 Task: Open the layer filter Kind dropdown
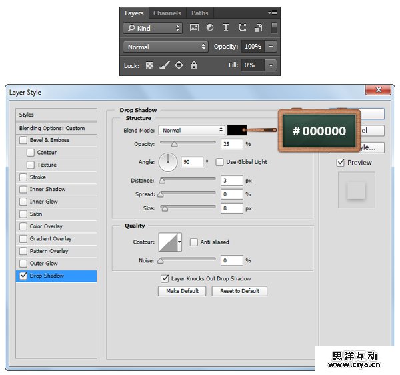click(153, 28)
